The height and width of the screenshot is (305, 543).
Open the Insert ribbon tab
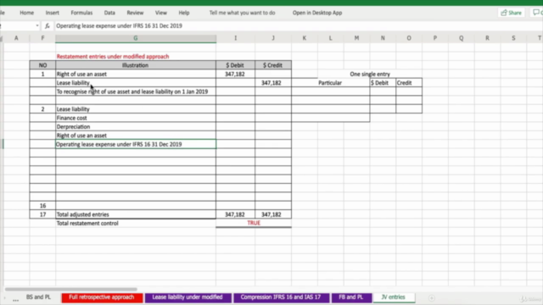53,13
